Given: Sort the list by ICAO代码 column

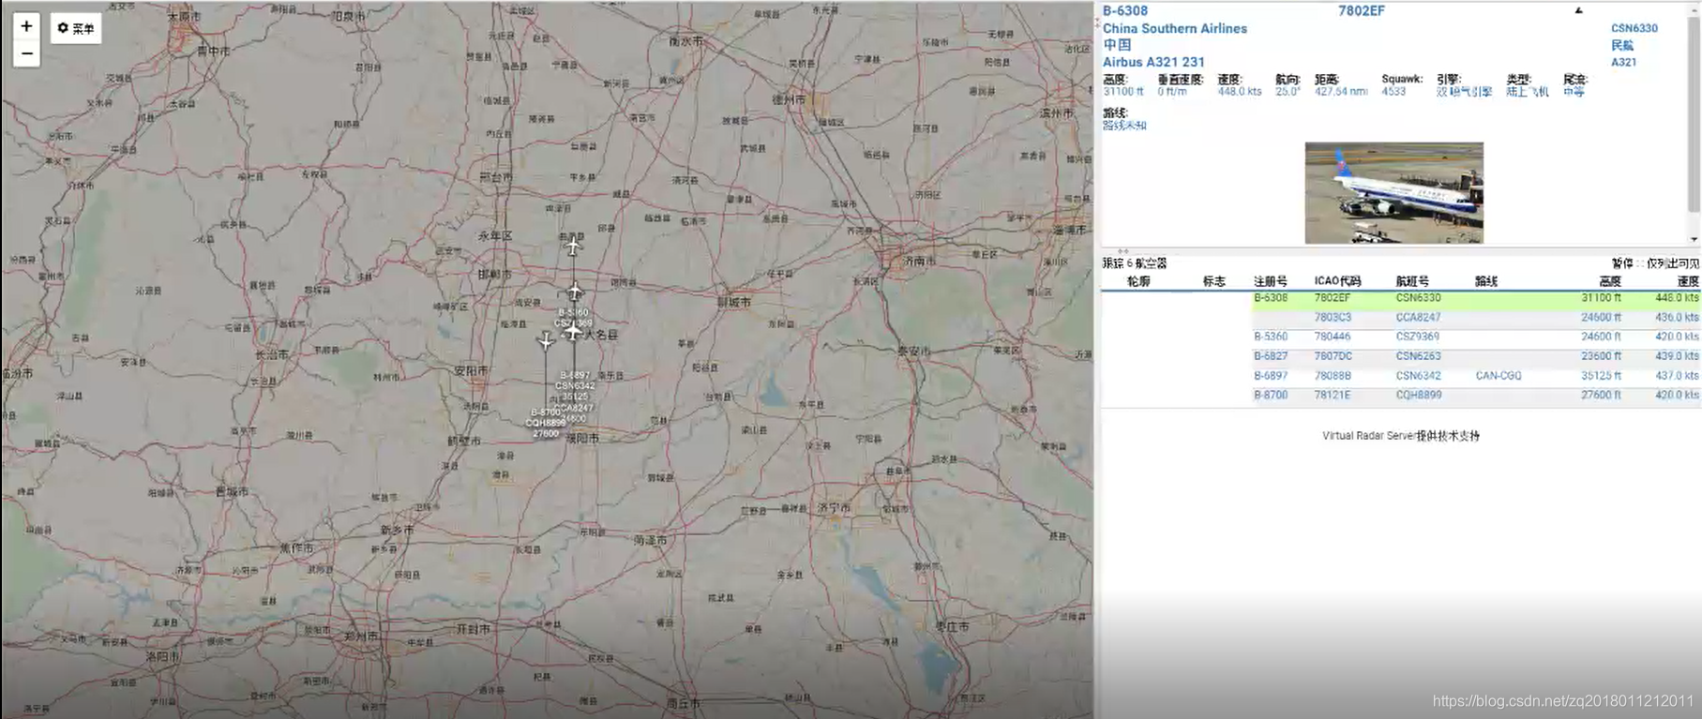Looking at the screenshot, I should coord(1337,281).
